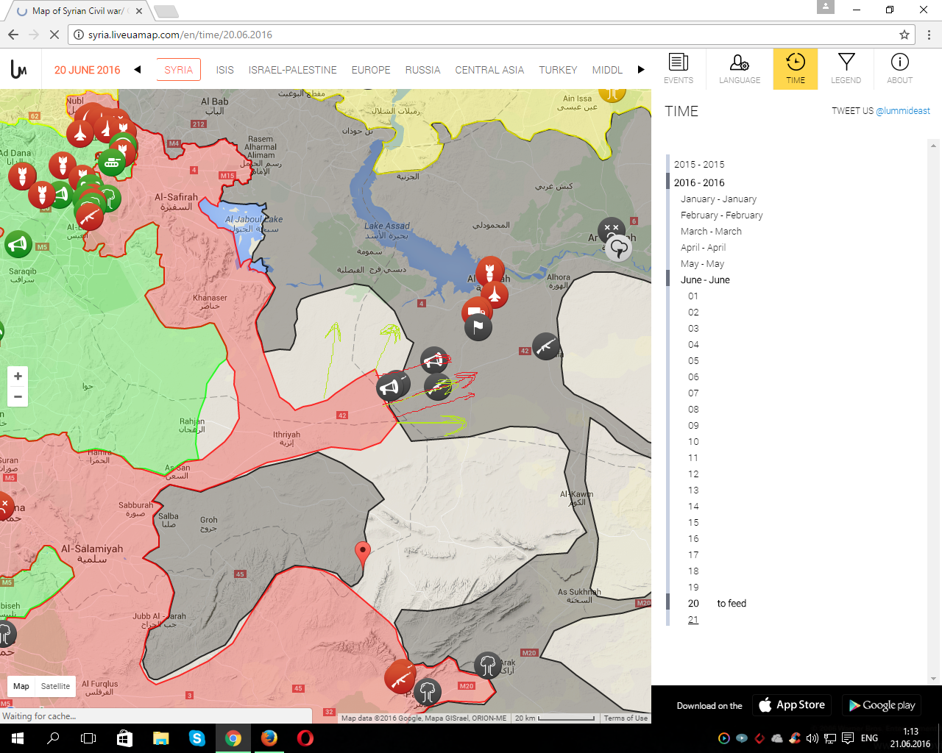Get the app on Google play
The width and height of the screenshot is (942, 753).
pos(882,705)
